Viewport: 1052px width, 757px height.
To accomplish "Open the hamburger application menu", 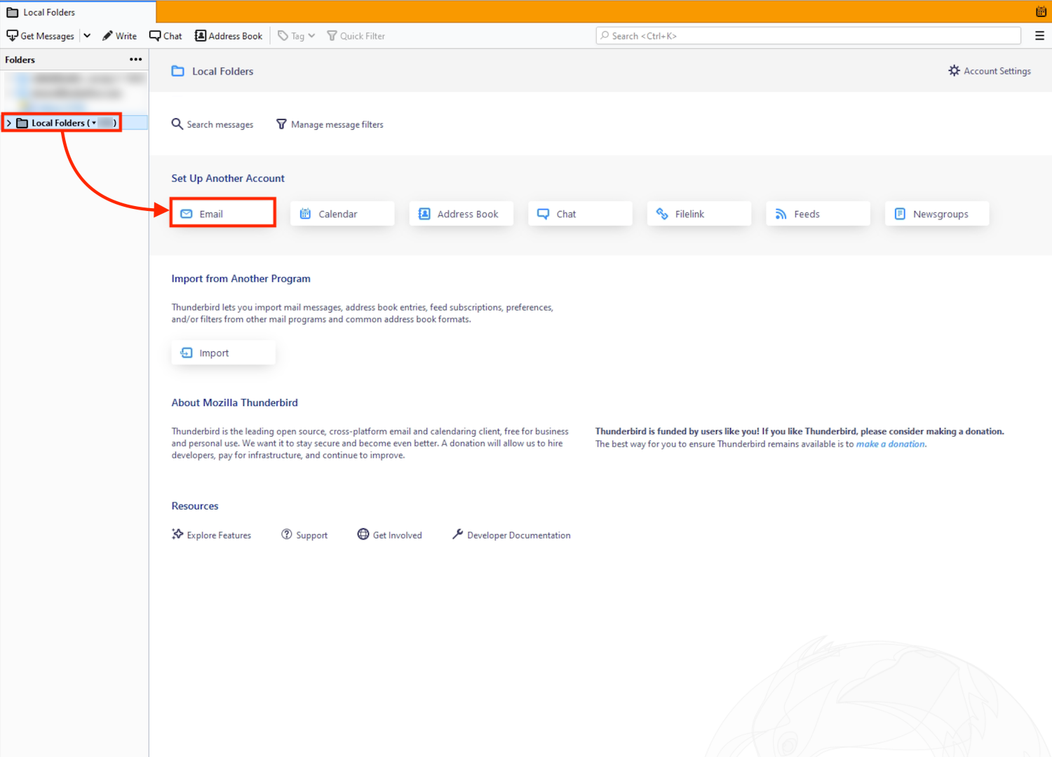I will [1039, 36].
